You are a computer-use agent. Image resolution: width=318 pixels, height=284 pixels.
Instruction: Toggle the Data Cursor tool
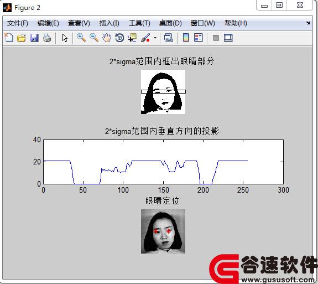(132, 38)
